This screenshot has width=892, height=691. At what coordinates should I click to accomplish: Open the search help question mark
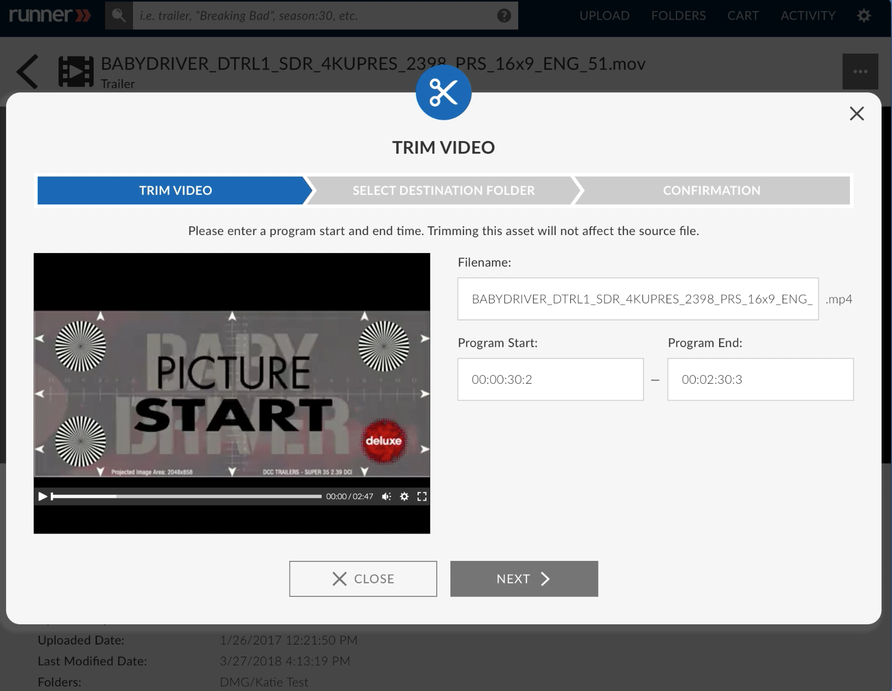tap(503, 15)
